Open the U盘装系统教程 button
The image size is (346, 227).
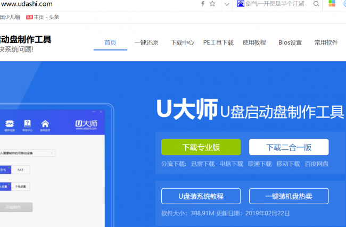click(201, 196)
